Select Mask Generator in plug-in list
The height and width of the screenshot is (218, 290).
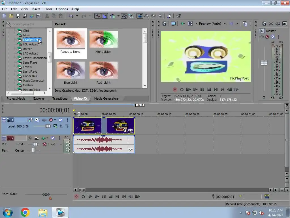coord(34,81)
